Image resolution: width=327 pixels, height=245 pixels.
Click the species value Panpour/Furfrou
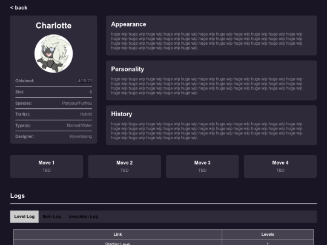point(77,103)
